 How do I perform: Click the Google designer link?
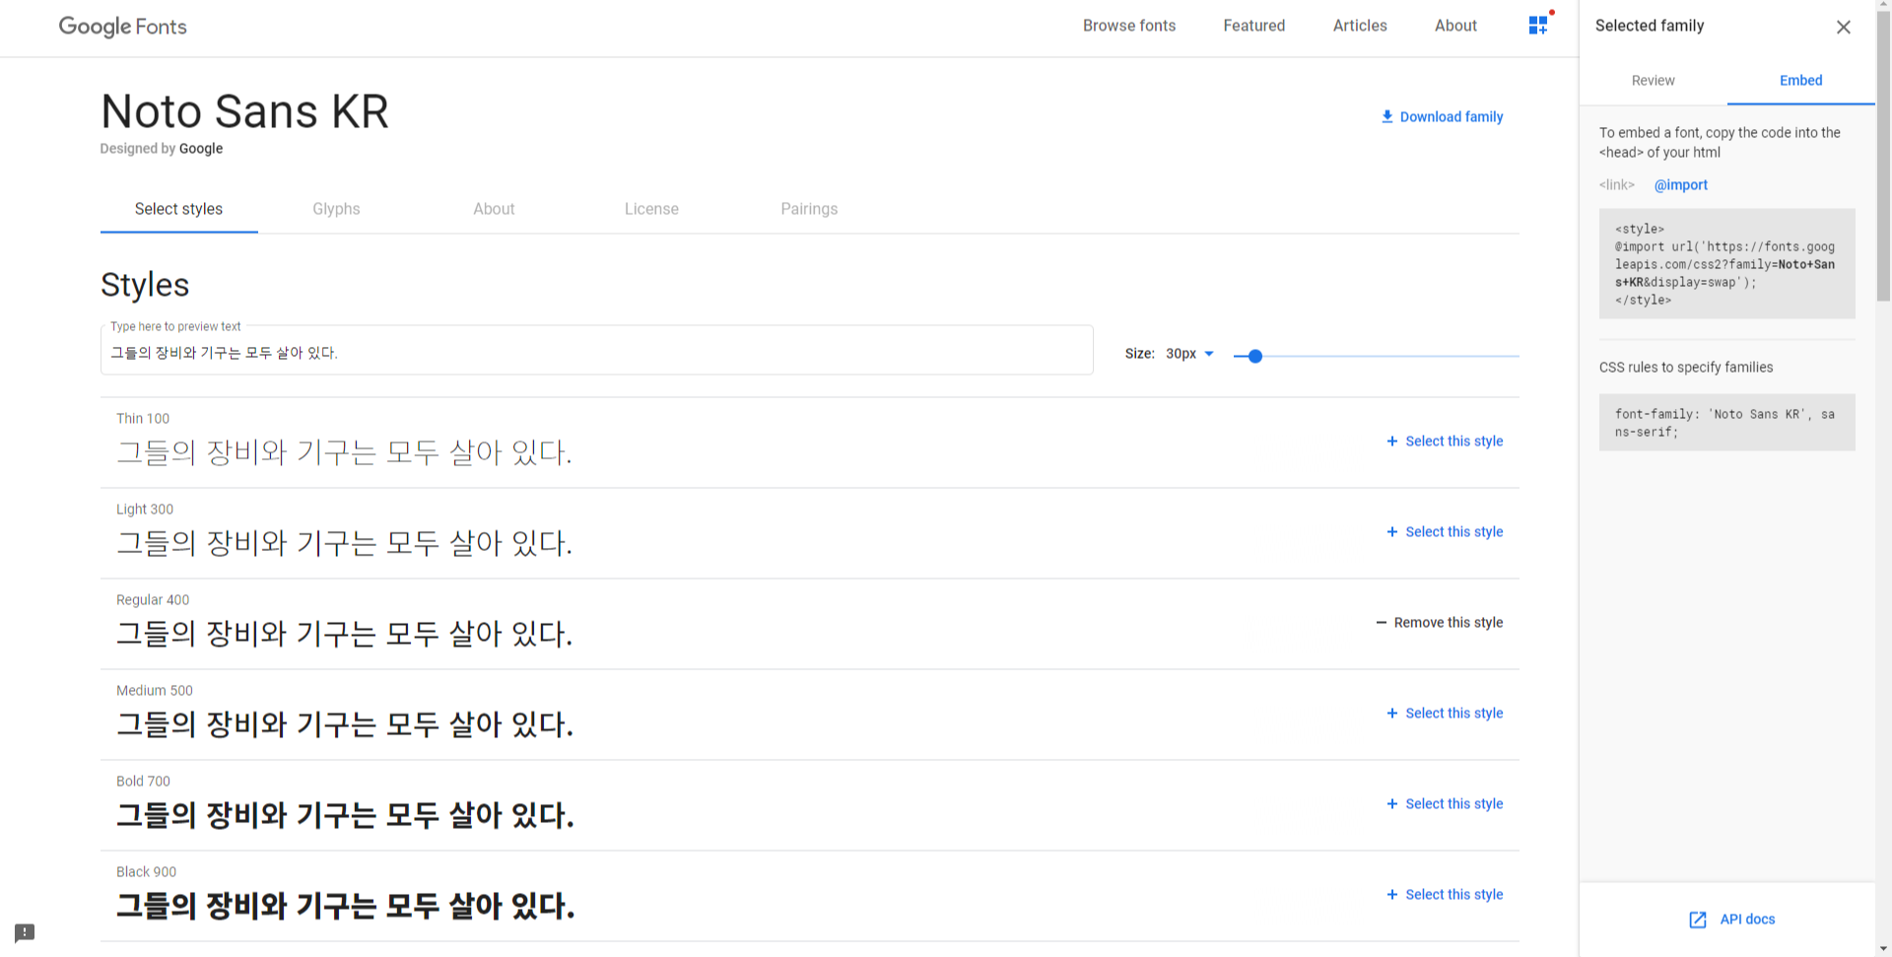click(201, 149)
